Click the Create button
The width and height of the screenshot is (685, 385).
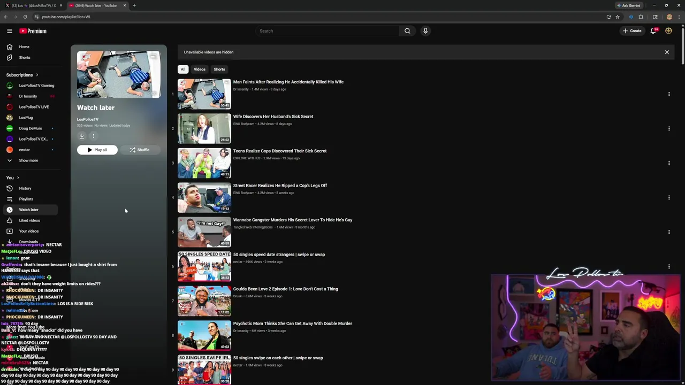coord(632,31)
